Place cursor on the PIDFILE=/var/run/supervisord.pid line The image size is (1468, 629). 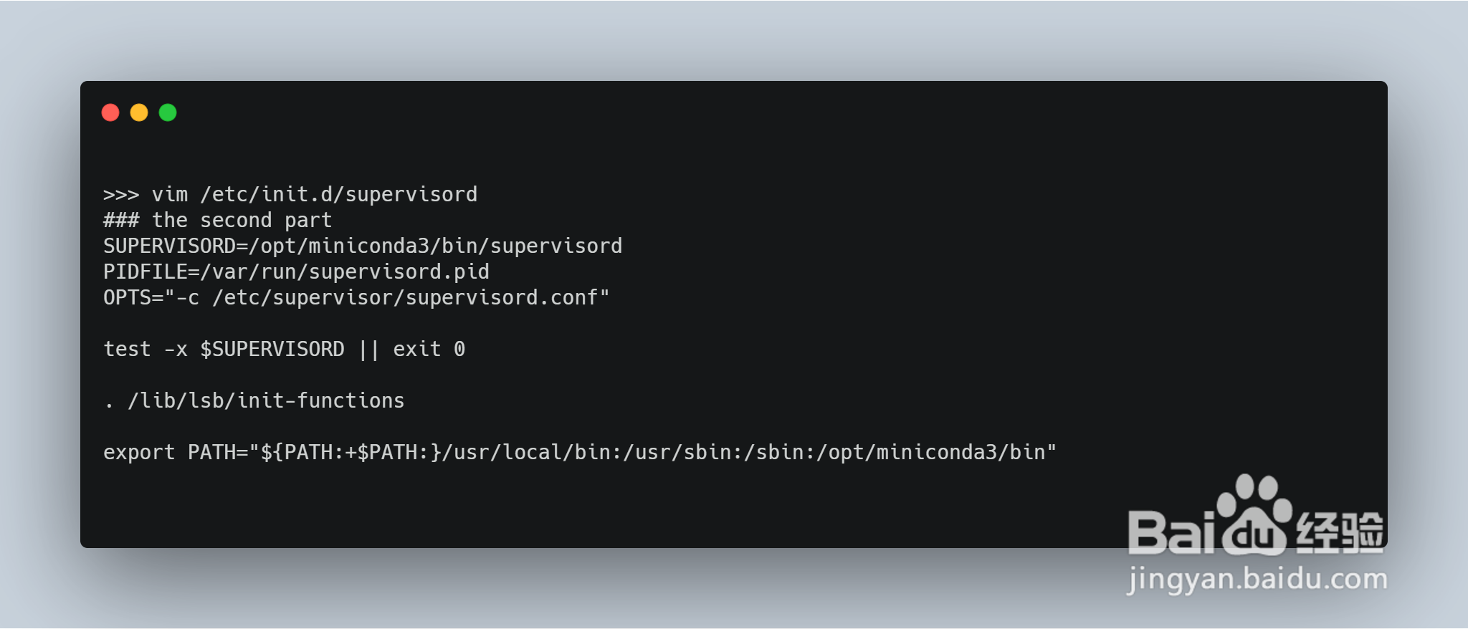296,272
